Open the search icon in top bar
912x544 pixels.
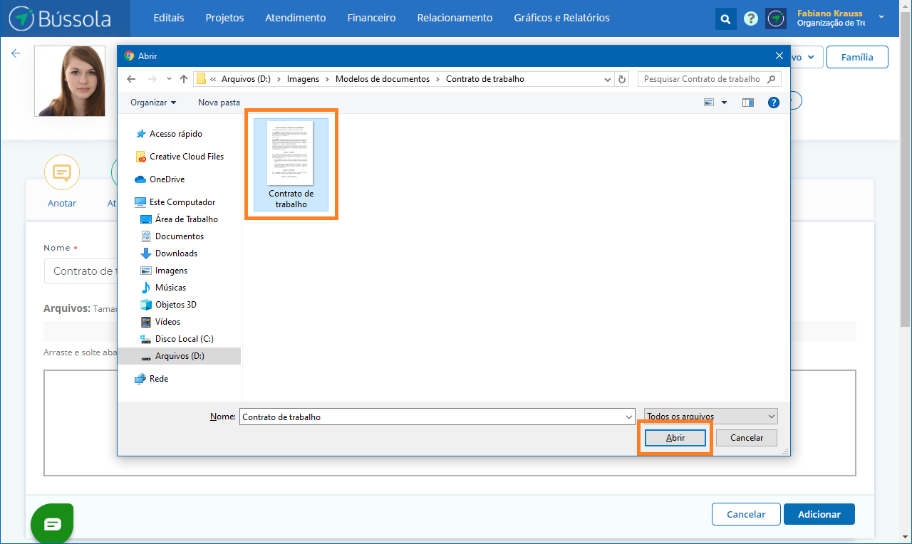click(x=725, y=19)
